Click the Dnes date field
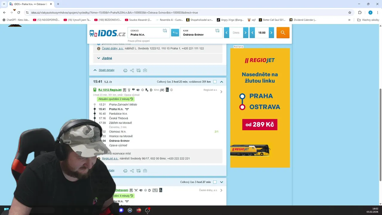 pyautogui.click(x=236, y=33)
